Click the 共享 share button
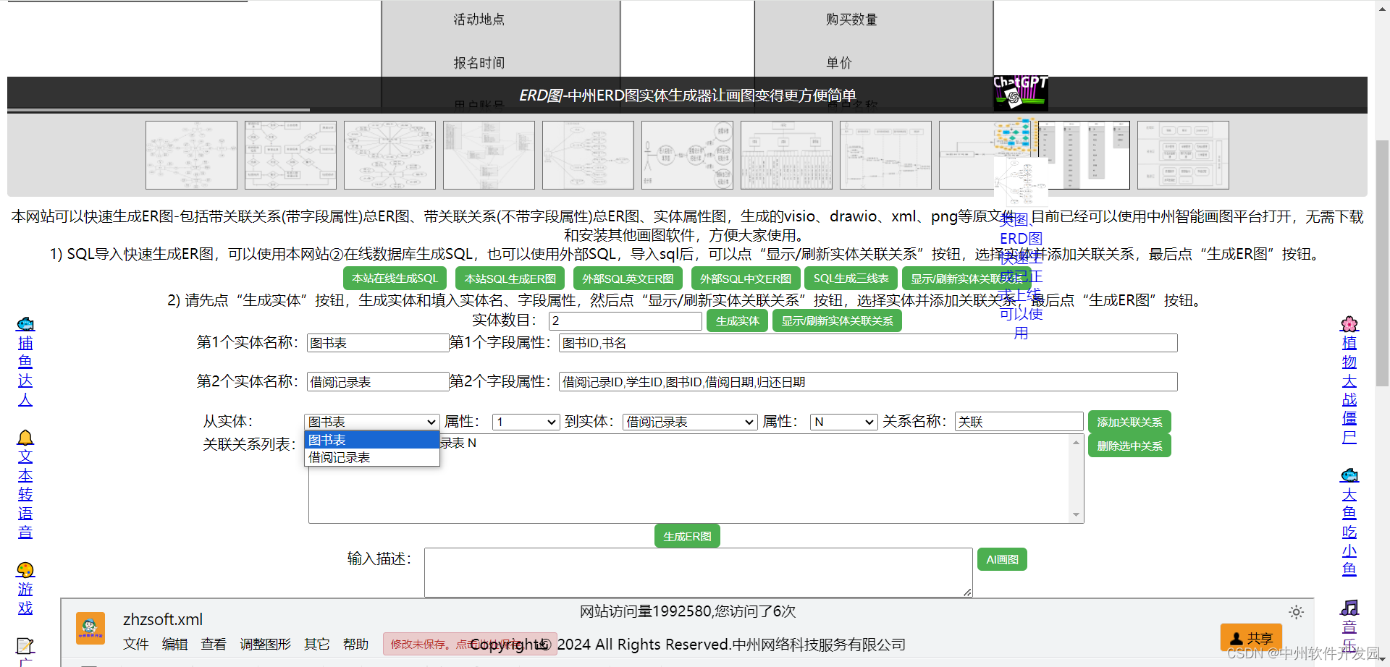 (x=1251, y=638)
